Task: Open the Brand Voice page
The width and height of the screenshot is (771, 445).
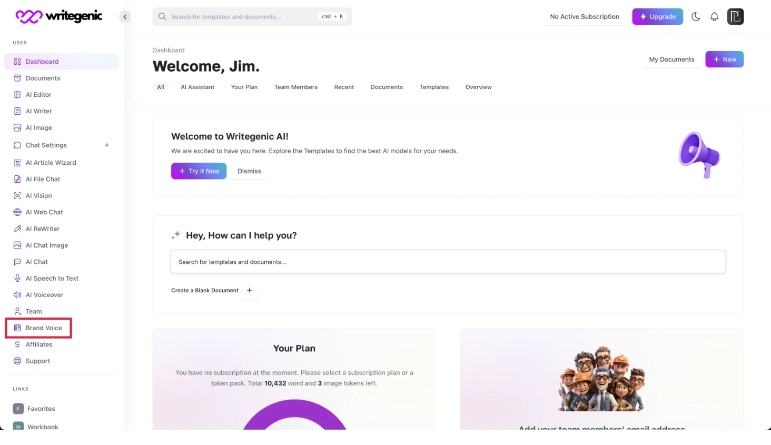Action: point(44,328)
